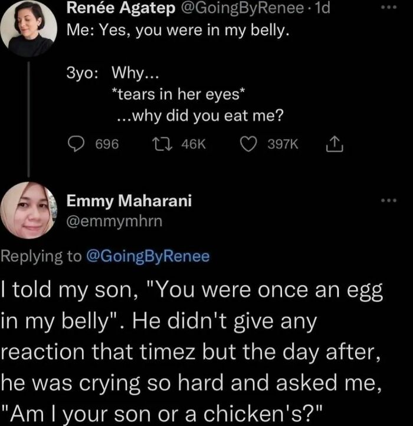Click the 696 replies count

pos(107,143)
